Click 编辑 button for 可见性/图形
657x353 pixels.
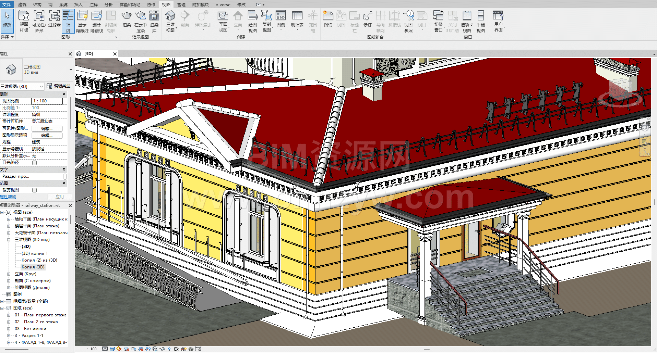(x=47, y=128)
